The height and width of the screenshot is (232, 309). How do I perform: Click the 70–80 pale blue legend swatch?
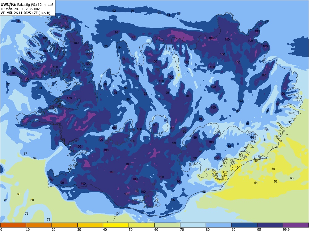(193, 225)
